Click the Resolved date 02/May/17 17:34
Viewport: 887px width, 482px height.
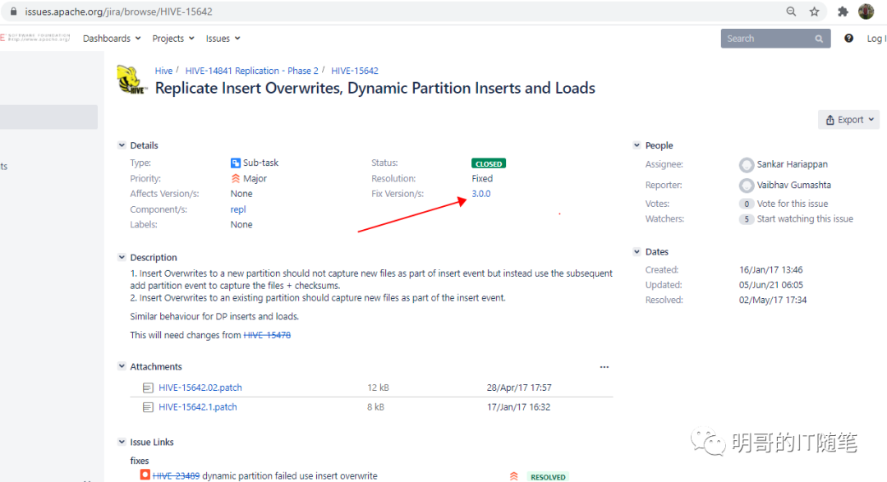tap(773, 300)
